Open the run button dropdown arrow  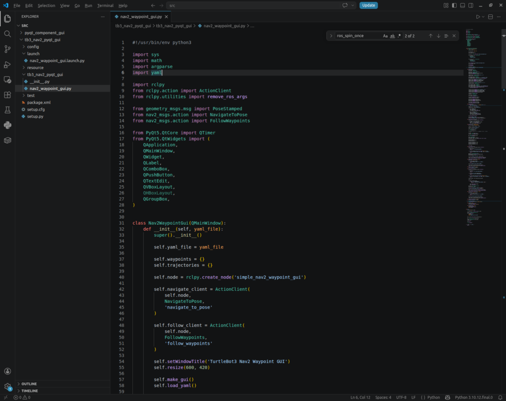[x=483, y=17]
